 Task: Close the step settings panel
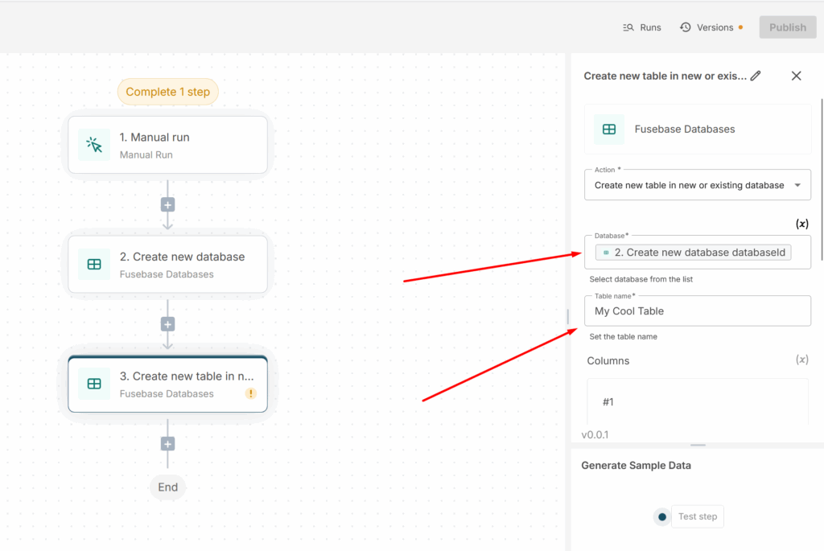click(x=796, y=76)
